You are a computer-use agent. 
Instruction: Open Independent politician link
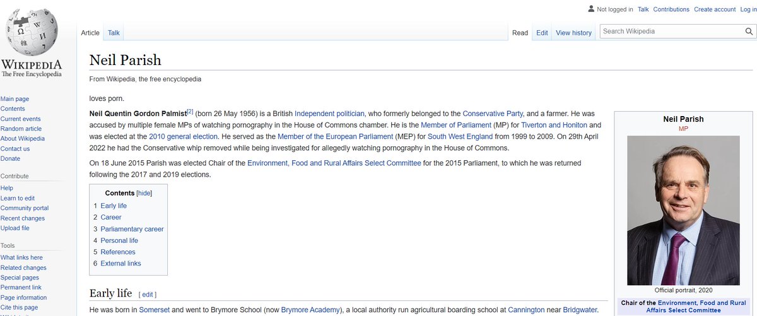point(329,114)
